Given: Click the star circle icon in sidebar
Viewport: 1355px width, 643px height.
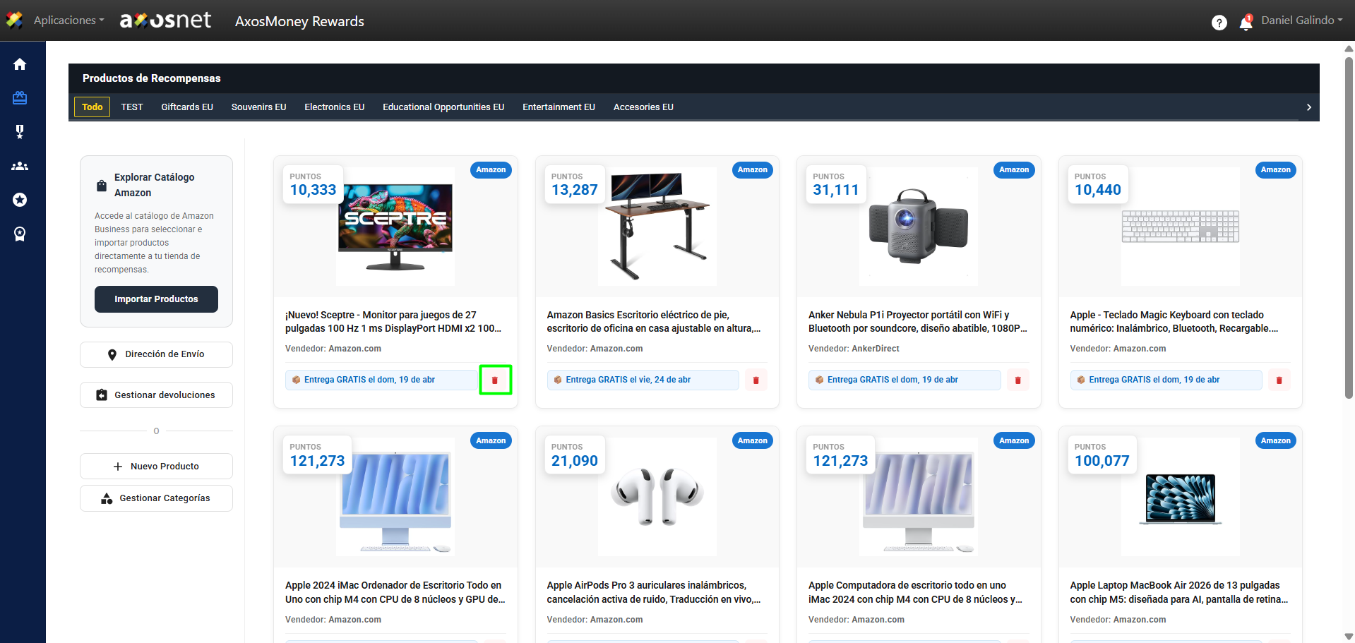Looking at the screenshot, I should point(20,200).
